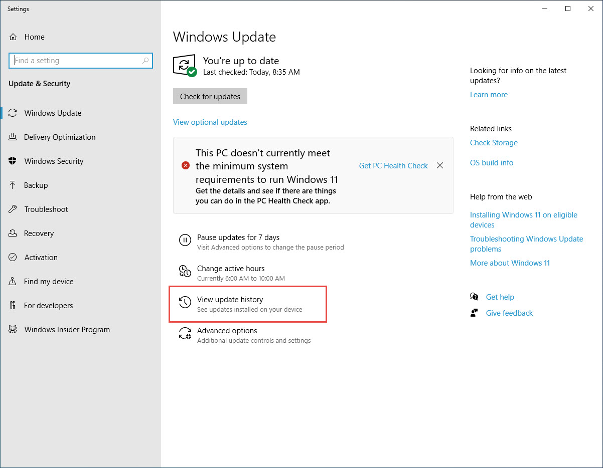
Task: Click the For developers icon
Action: [13, 306]
